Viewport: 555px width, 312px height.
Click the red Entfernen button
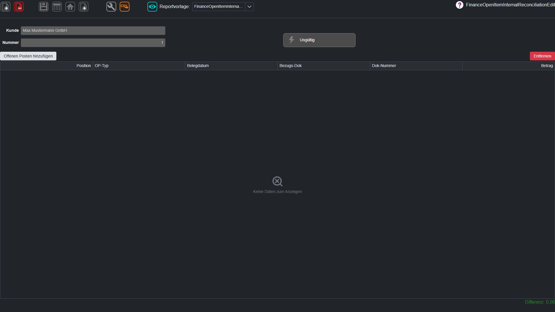[542, 56]
